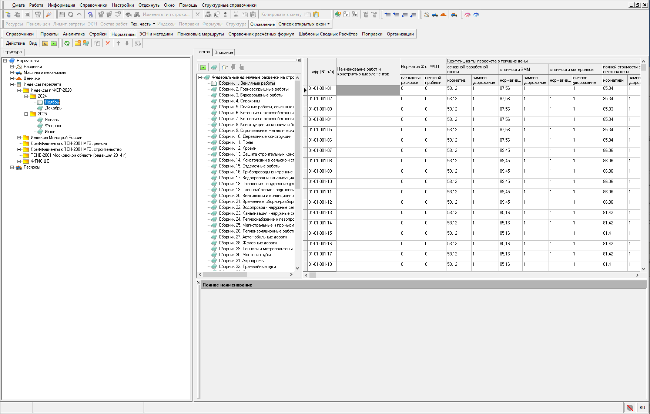Click the Оглавление button

(262, 24)
